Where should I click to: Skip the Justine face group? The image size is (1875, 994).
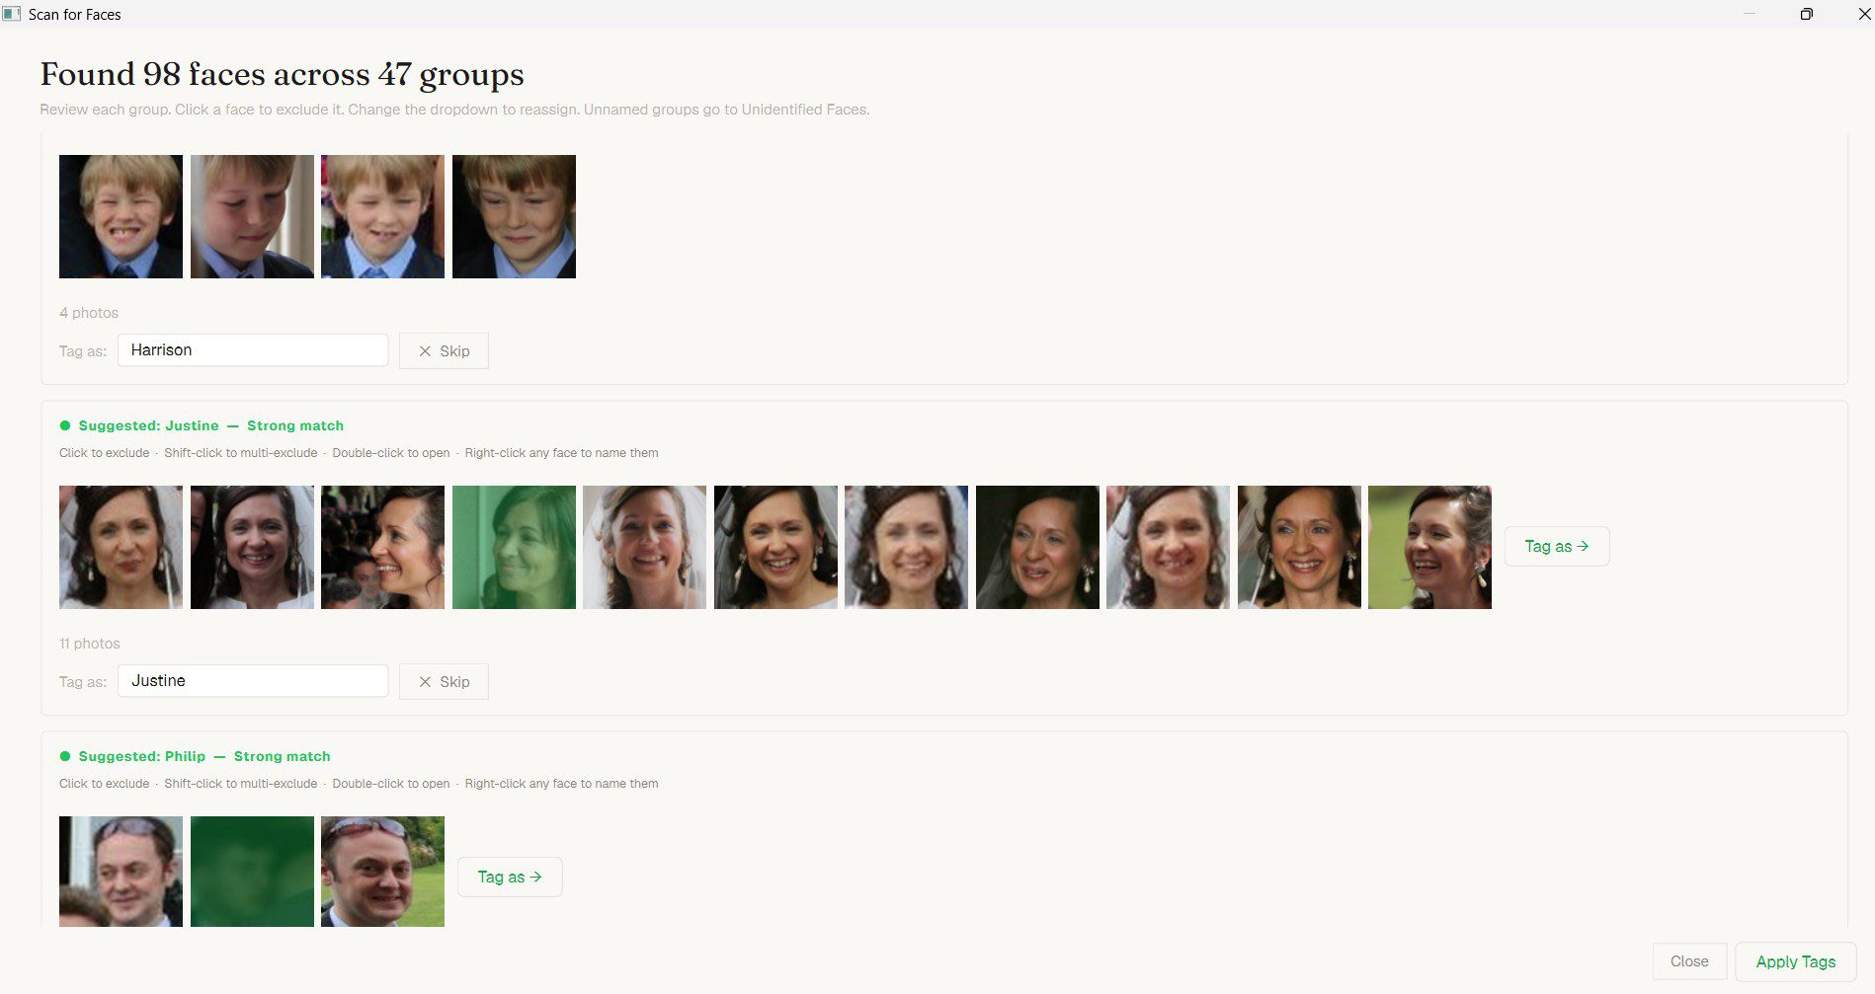click(x=444, y=681)
